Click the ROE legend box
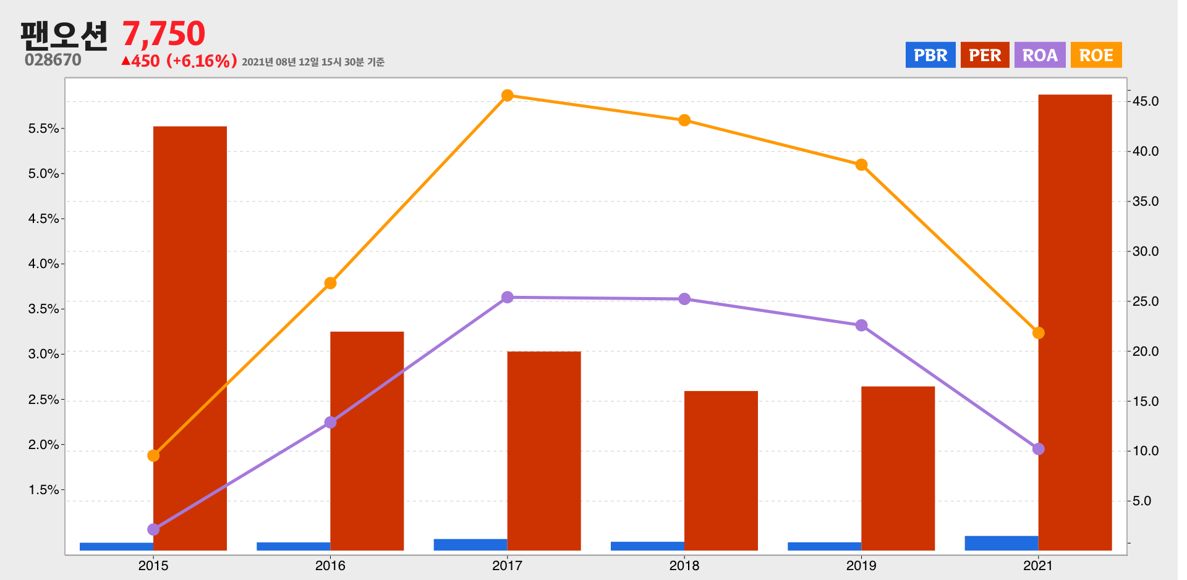Image resolution: width=1187 pixels, height=580 pixels. (1096, 55)
